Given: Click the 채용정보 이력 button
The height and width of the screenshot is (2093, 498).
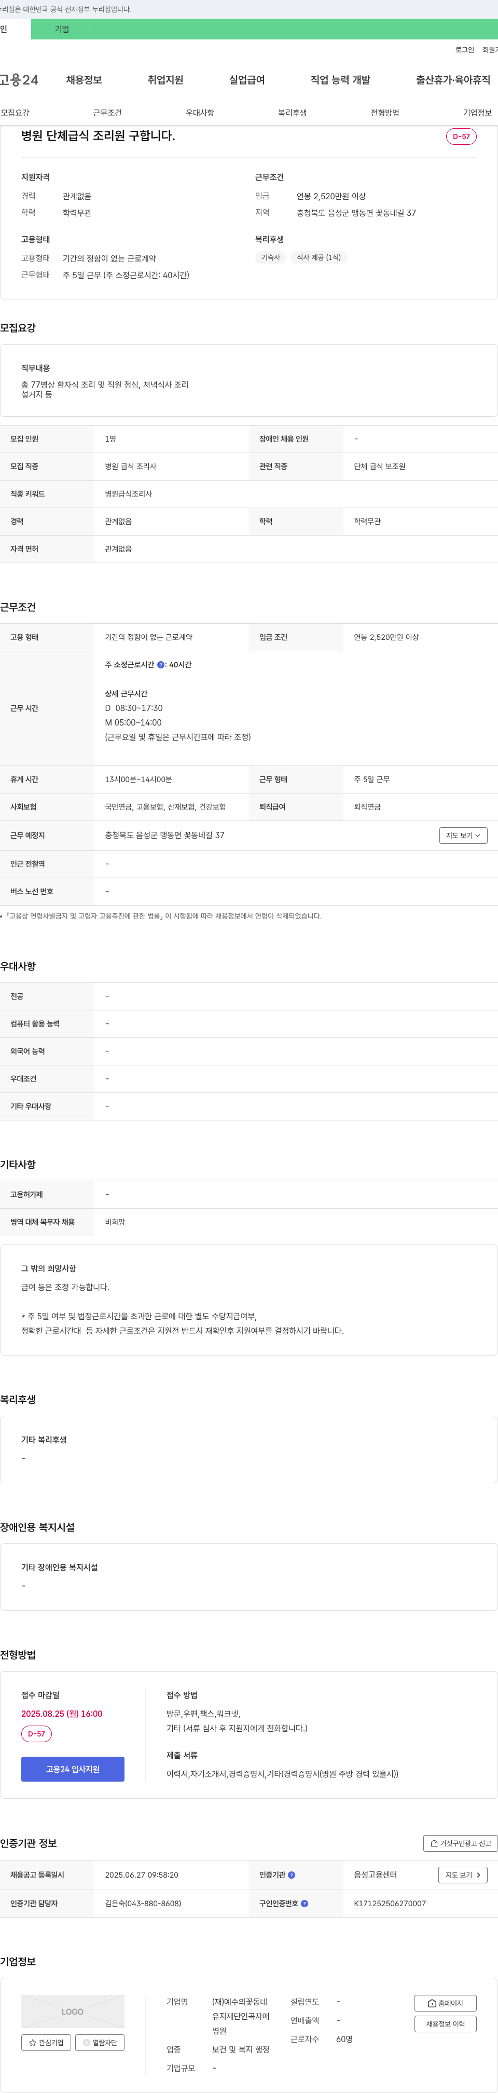Looking at the screenshot, I should click(445, 2024).
